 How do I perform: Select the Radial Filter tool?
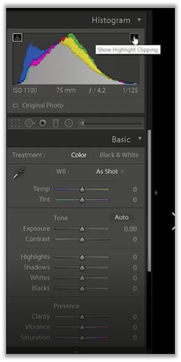pos(69,123)
